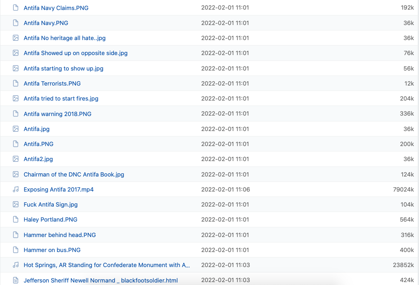
Task: Click file icon beside Antifa Navy.PNG
Action: click(16, 23)
